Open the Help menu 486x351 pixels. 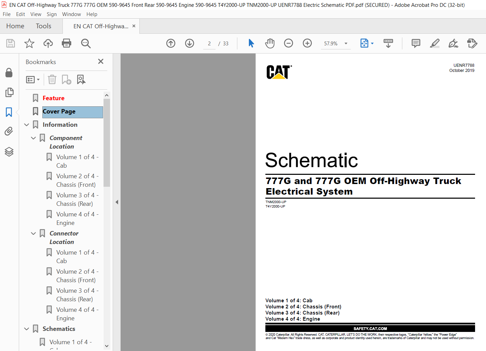click(x=92, y=14)
